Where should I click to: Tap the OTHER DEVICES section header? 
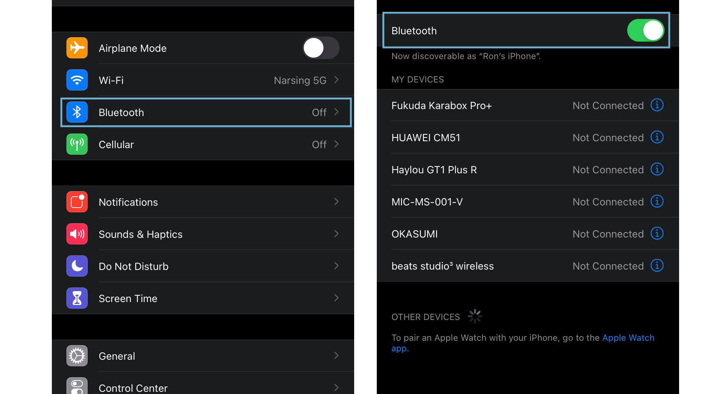pyautogui.click(x=426, y=317)
